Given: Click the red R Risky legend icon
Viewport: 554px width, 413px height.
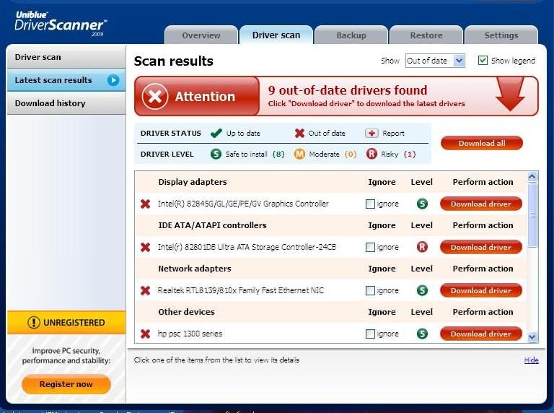Looking at the screenshot, I should tap(371, 155).
